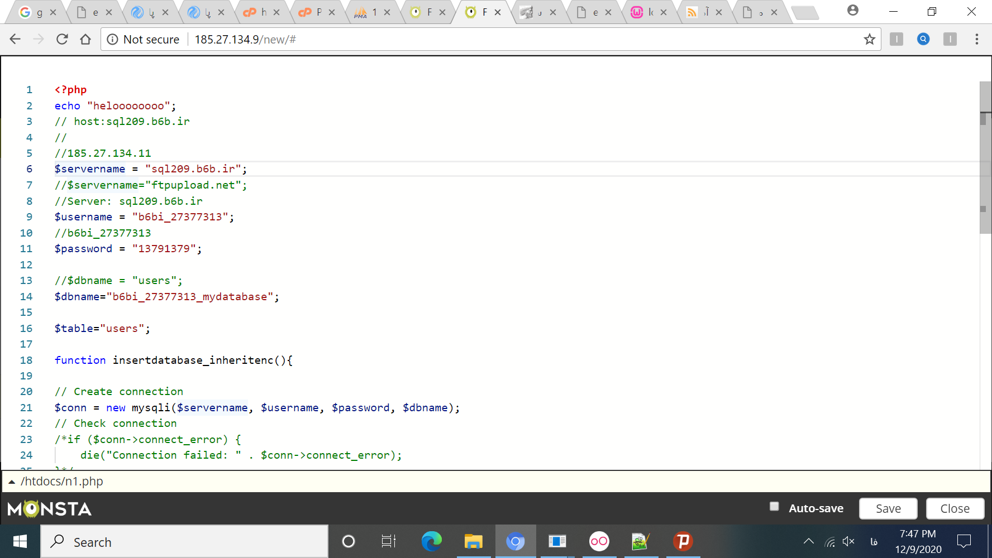Enable the Auto-save checkbox

click(x=774, y=507)
